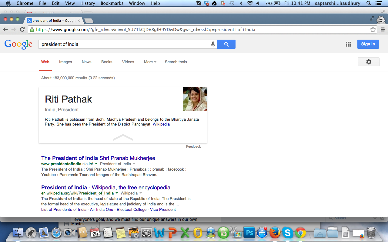Viewport: 388px width, 242px height.
Task: Open the Bookmarks menu in menu bar
Action: pos(112,3)
